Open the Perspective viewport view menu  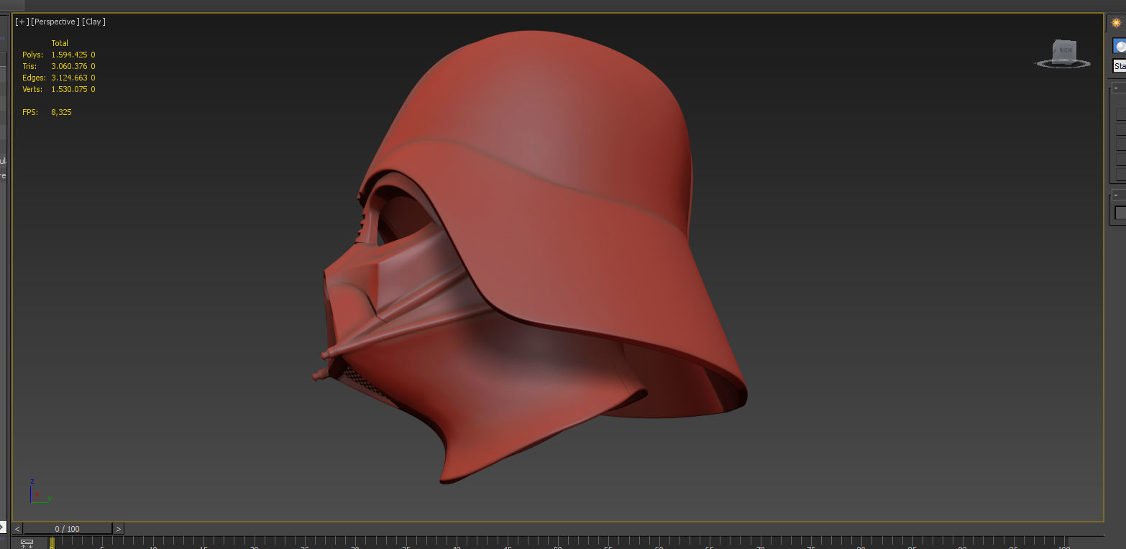pyautogui.click(x=55, y=22)
